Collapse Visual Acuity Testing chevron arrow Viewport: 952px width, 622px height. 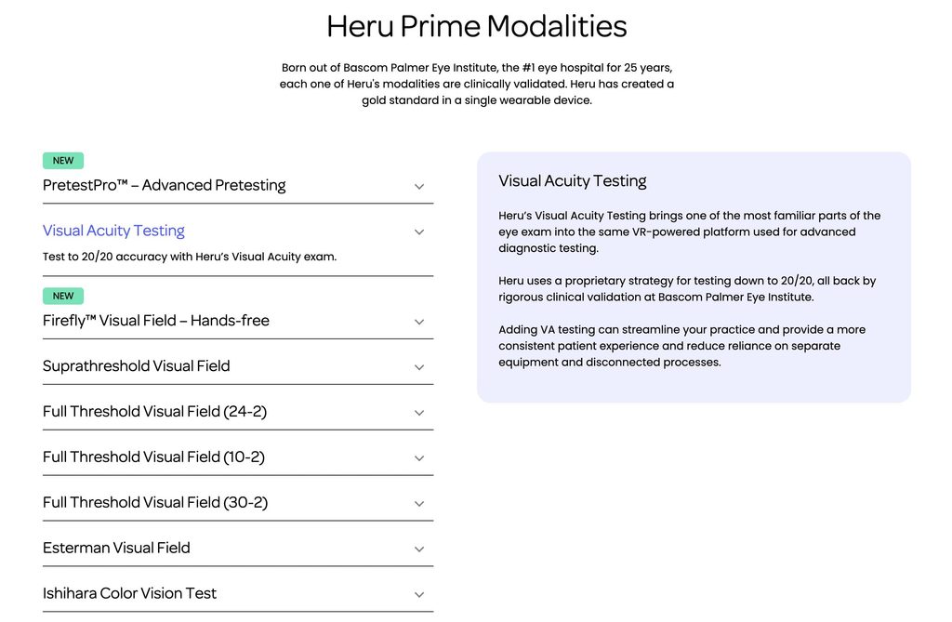point(419,232)
